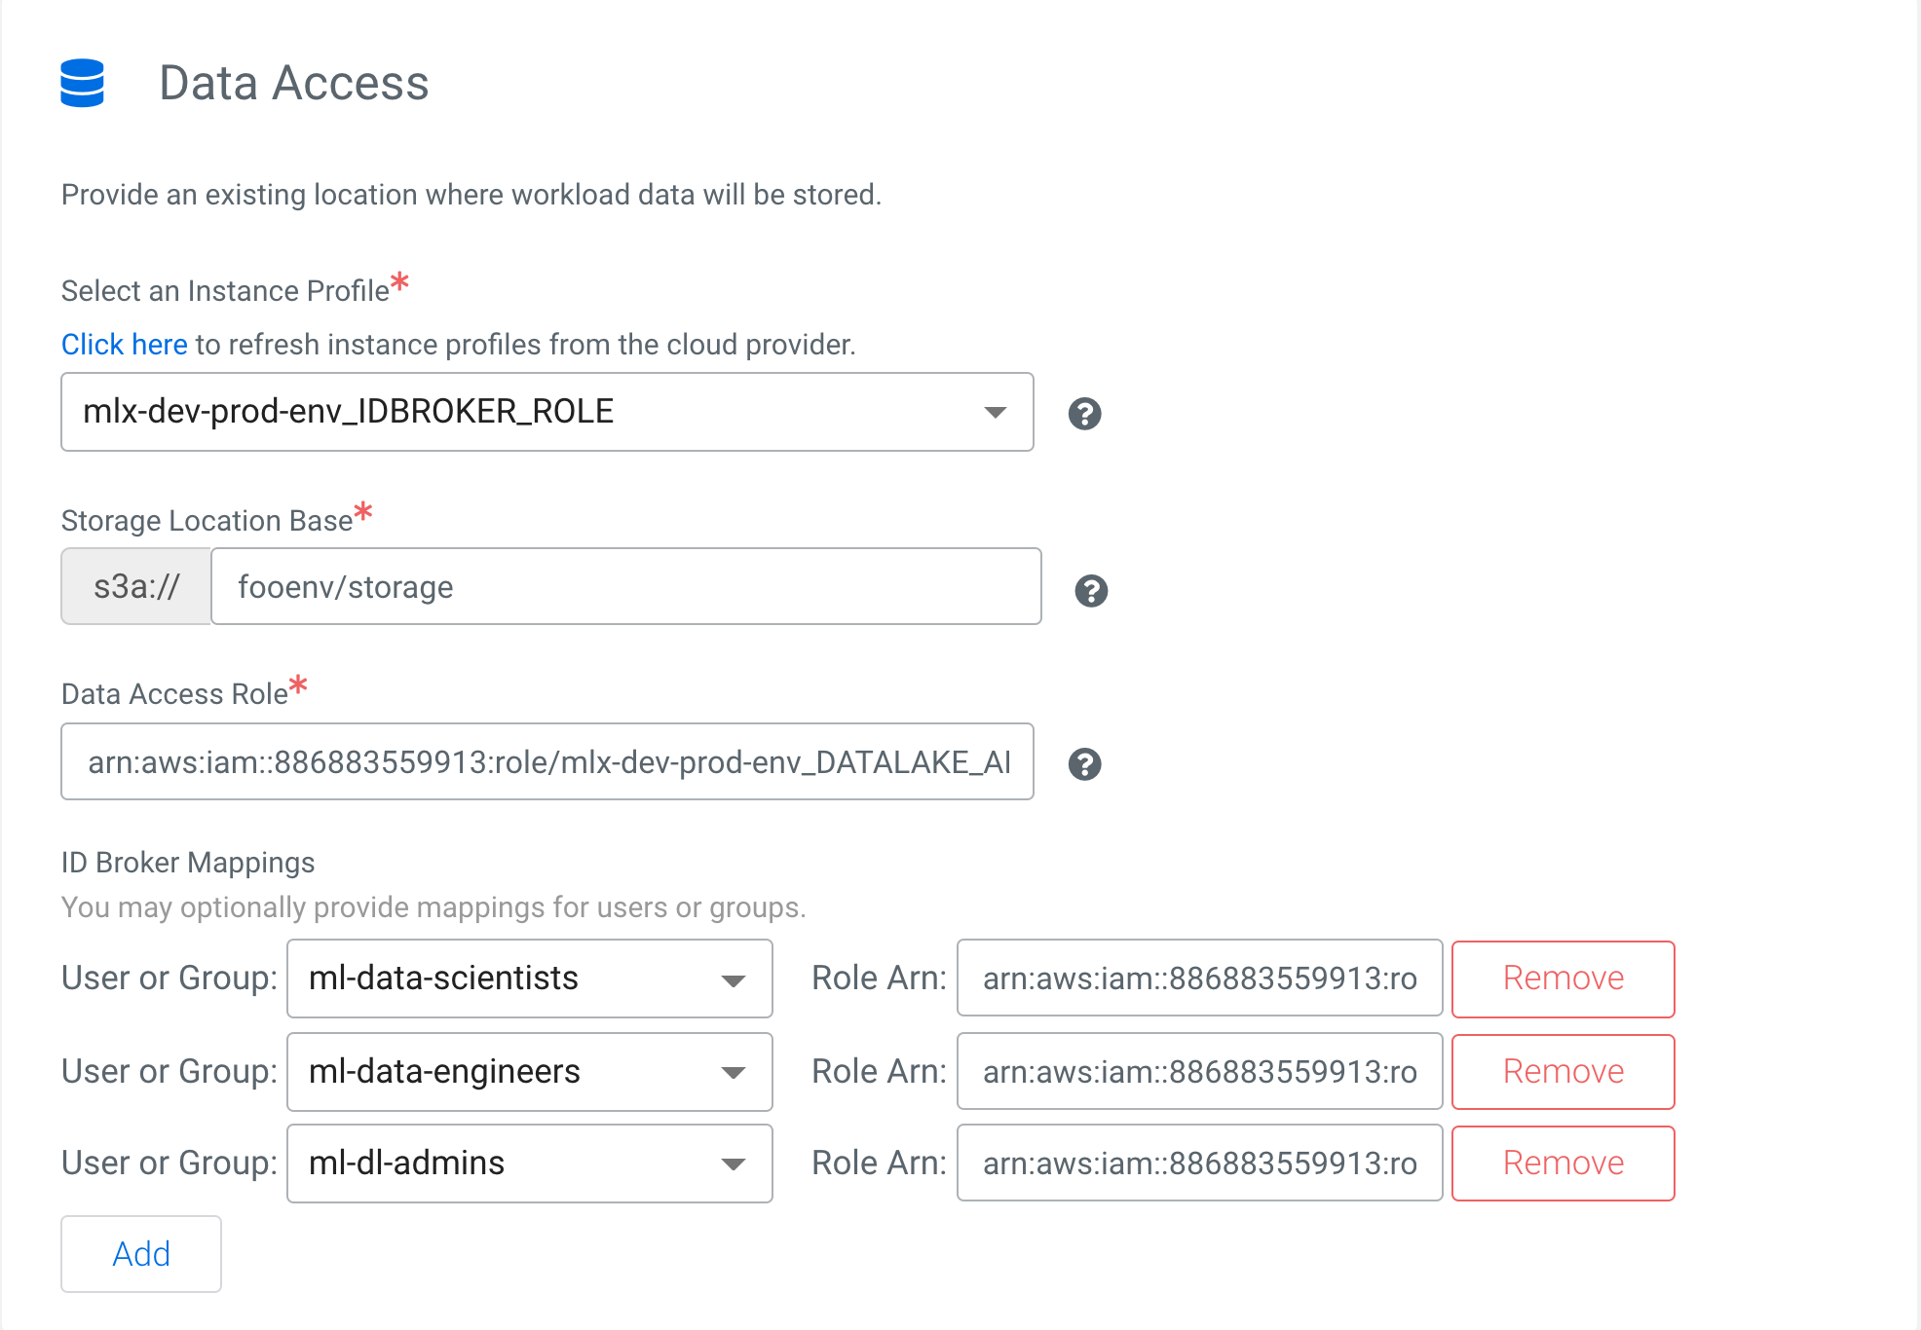Remove the ml-data-engineers mapping

pos(1563,1072)
